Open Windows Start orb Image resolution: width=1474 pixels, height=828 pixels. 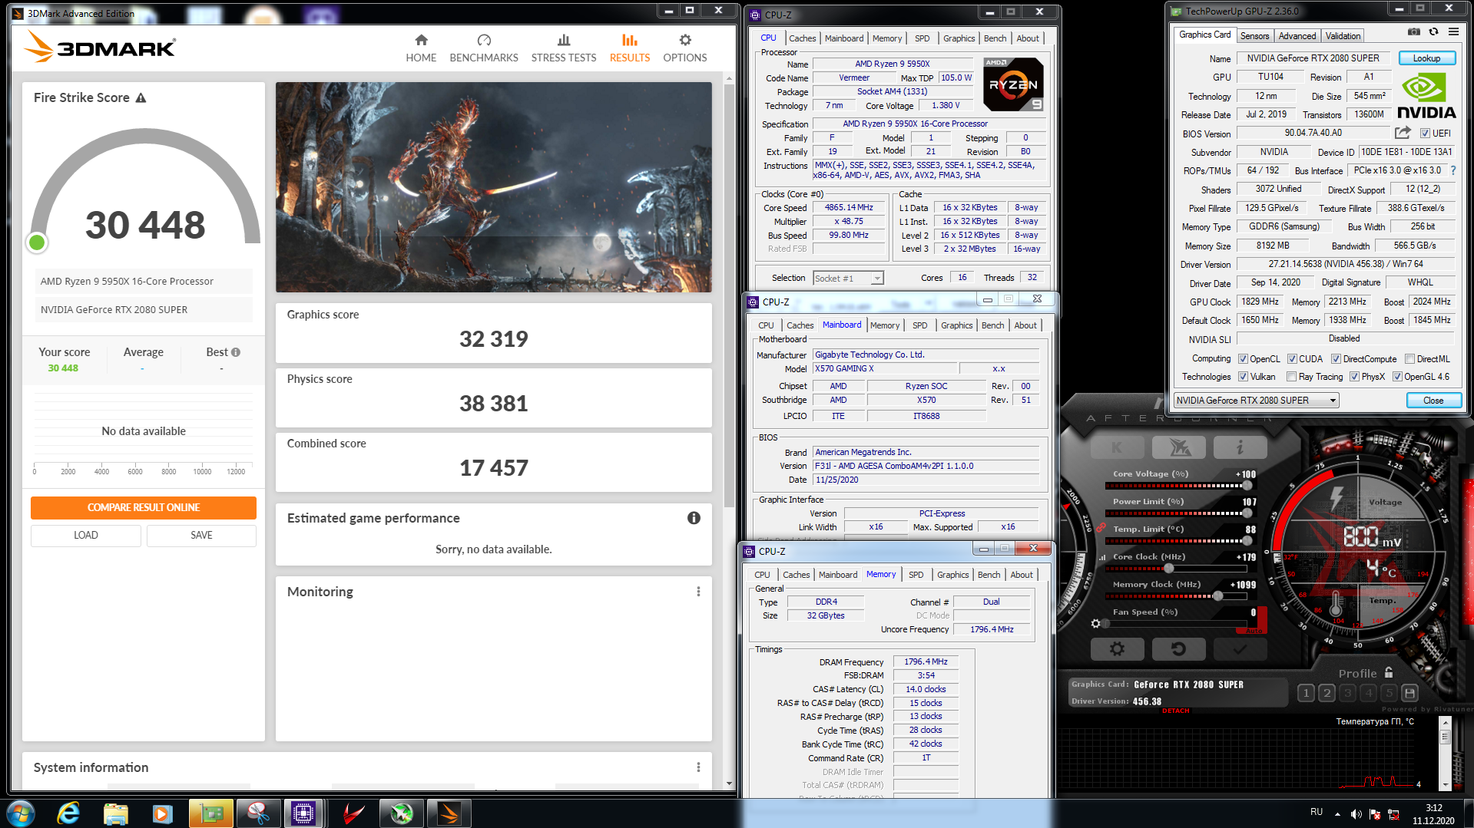pyautogui.click(x=20, y=813)
